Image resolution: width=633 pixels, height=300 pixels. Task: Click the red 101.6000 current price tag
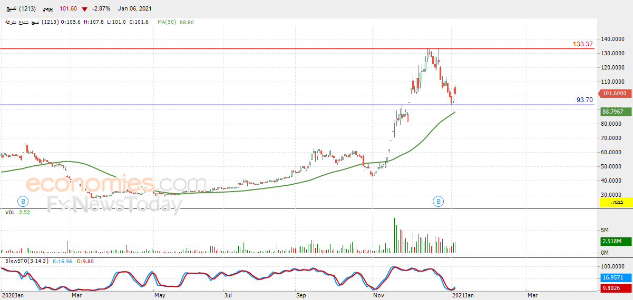[615, 93]
